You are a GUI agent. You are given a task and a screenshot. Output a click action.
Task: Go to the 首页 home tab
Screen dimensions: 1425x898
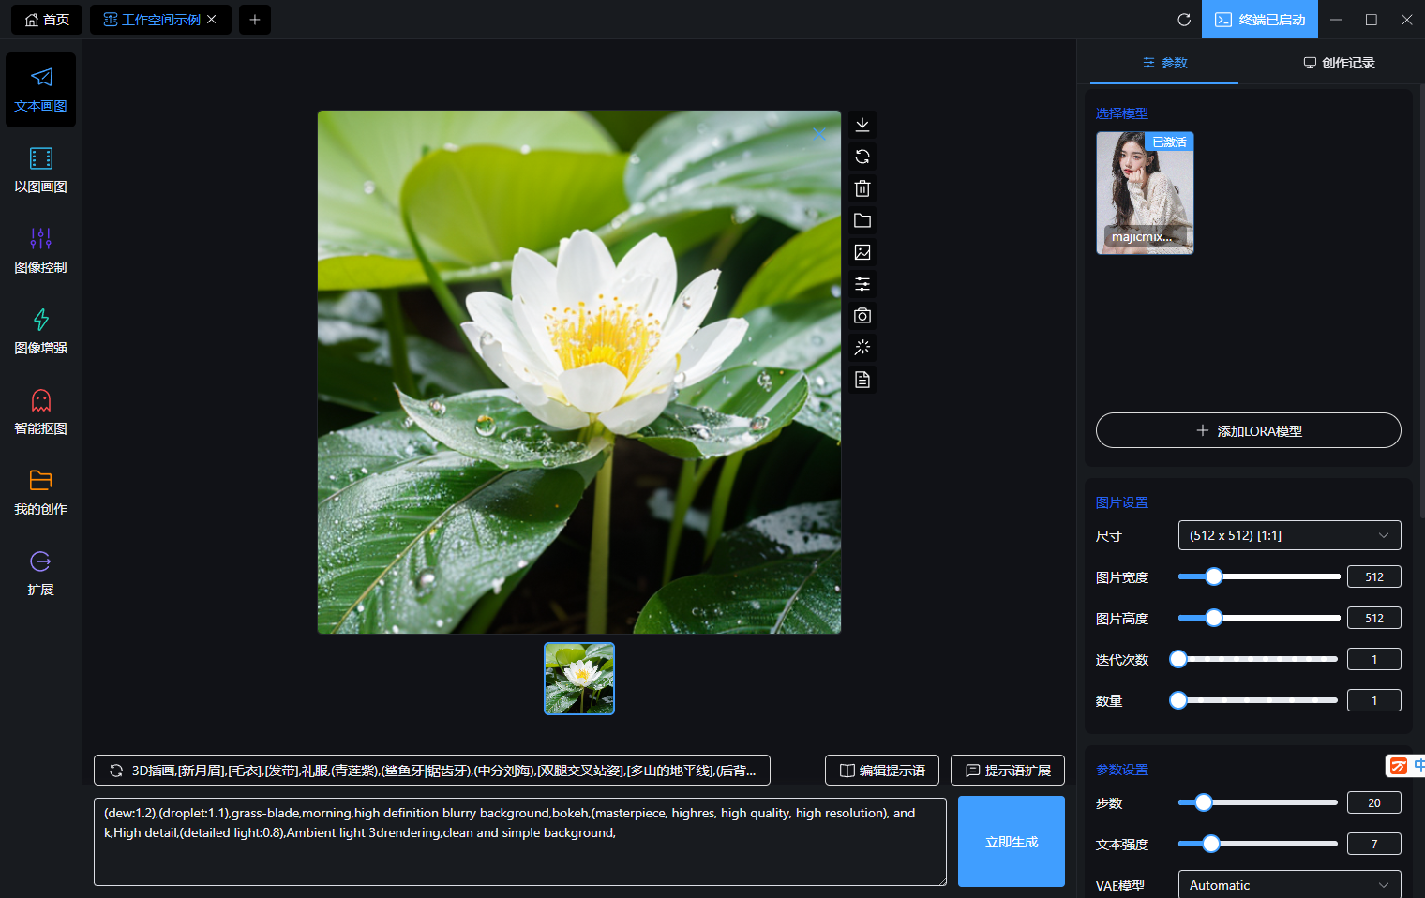click(47, 20)
